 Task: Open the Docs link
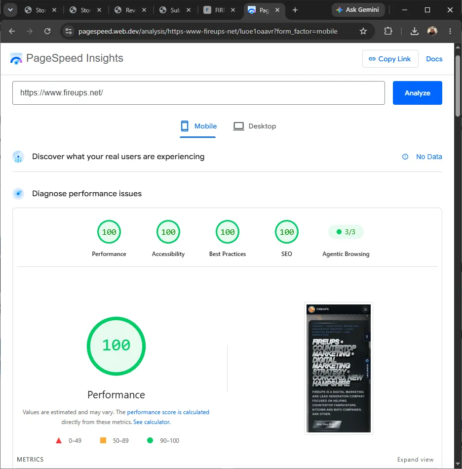coord(434,59)
